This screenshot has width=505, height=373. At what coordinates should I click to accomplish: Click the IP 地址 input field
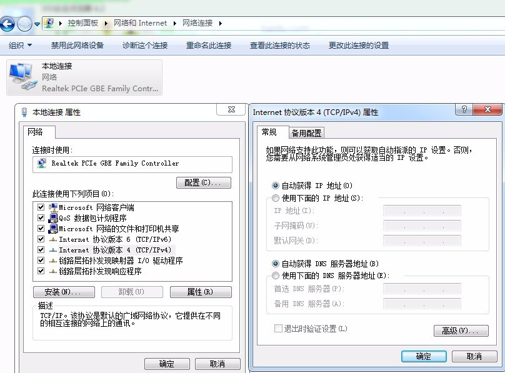tap(422, 211)
